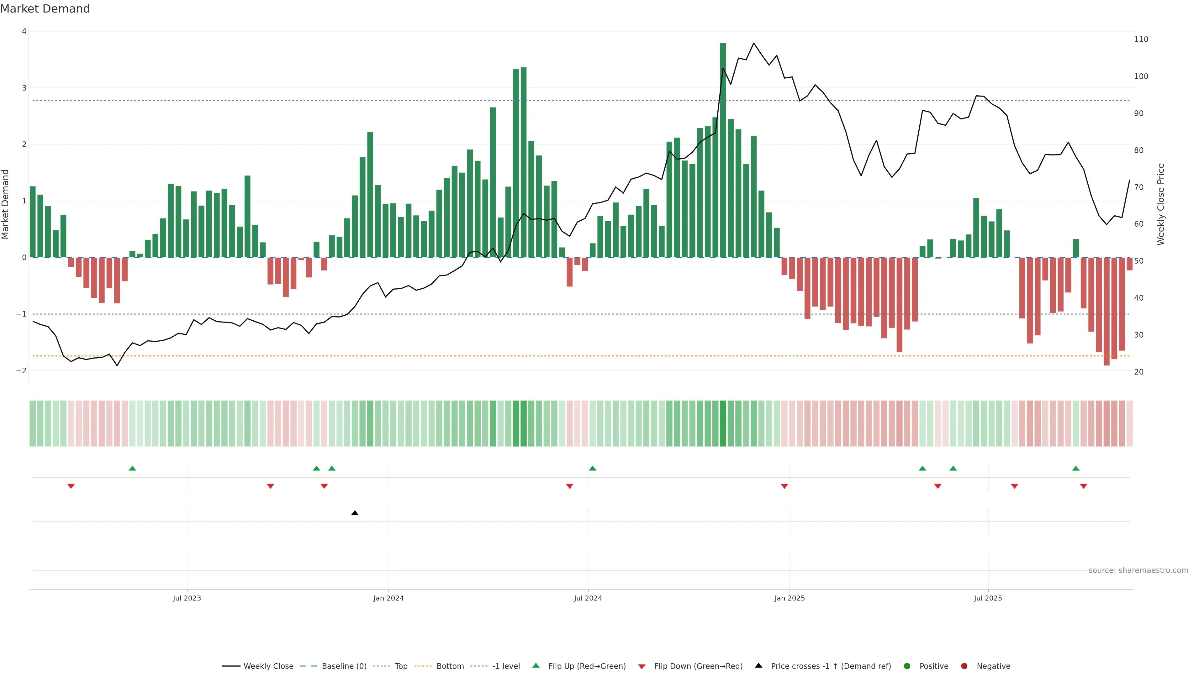
Task: Click the rightmost red flip-down triangle marker
Action: coord(1083,486)
